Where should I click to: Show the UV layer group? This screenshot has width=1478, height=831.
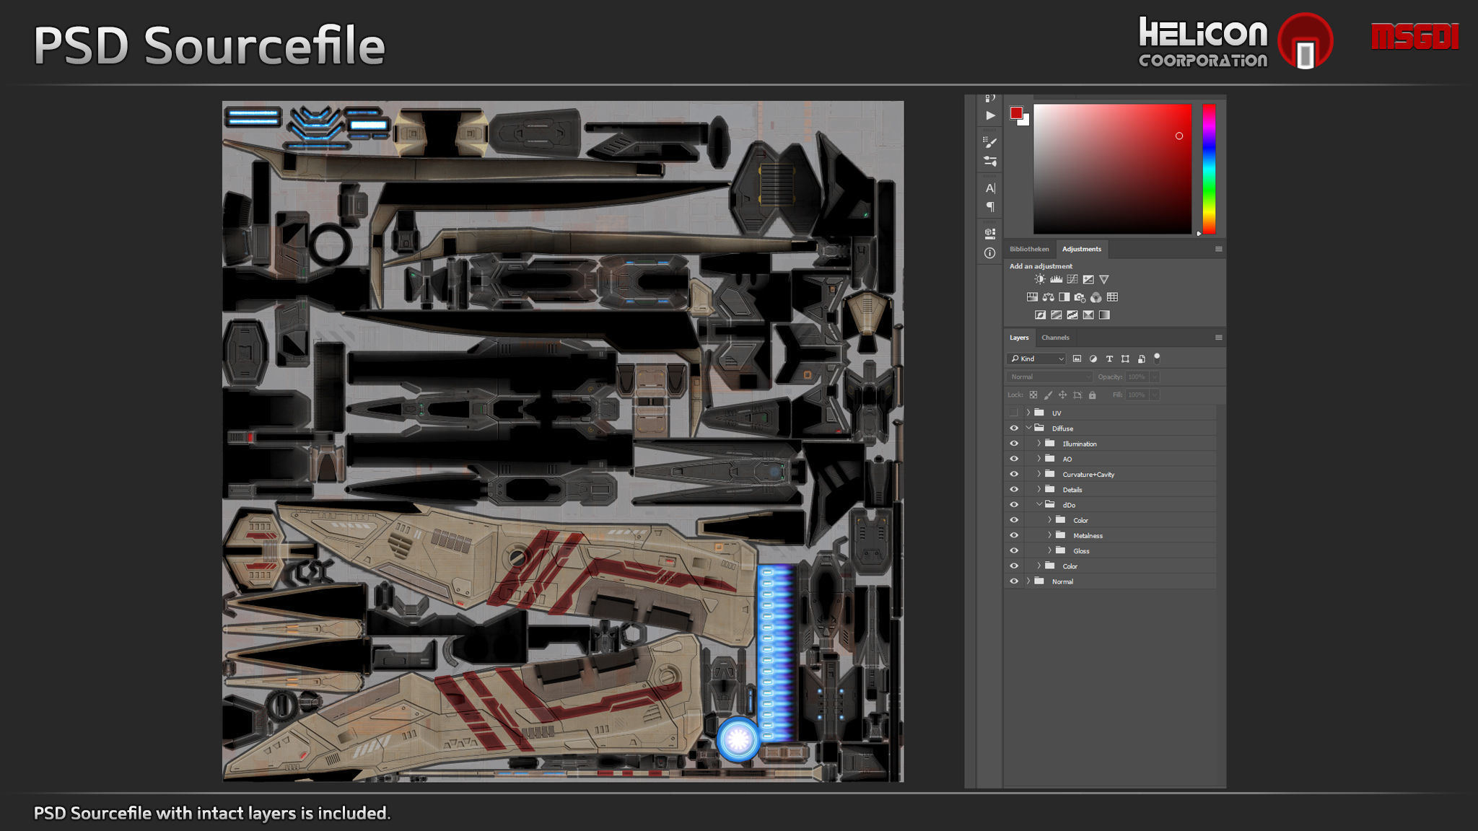1014,413
